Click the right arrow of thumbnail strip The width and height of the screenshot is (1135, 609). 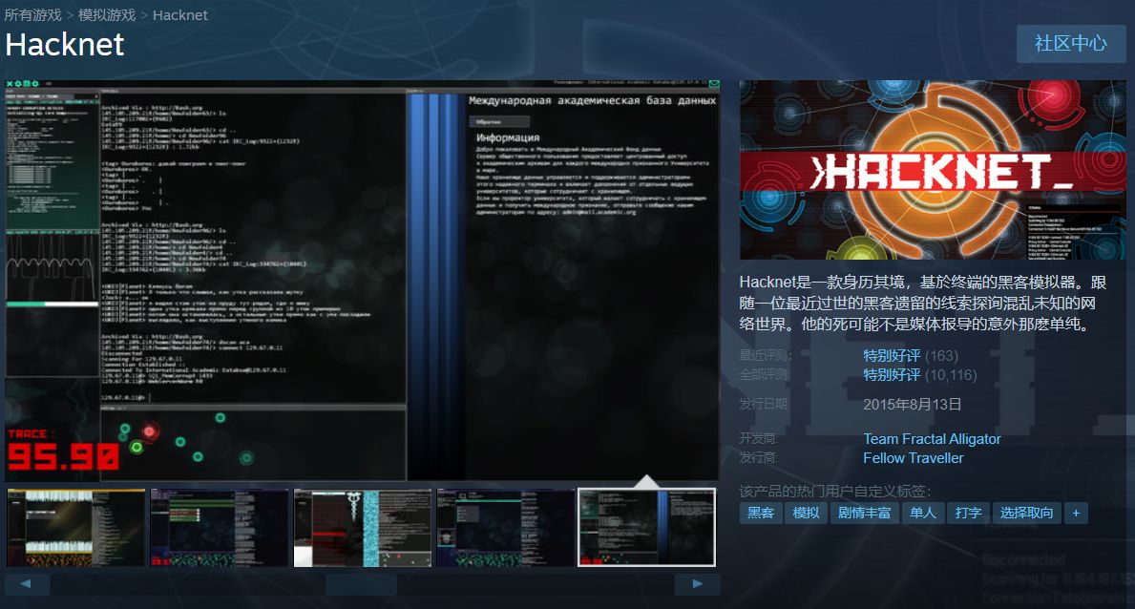[697, 583]
